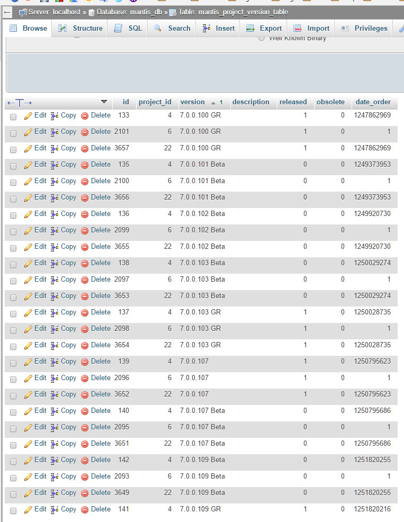
Task: Click the Copy icon for row id 2101
Action: (55, 132)
